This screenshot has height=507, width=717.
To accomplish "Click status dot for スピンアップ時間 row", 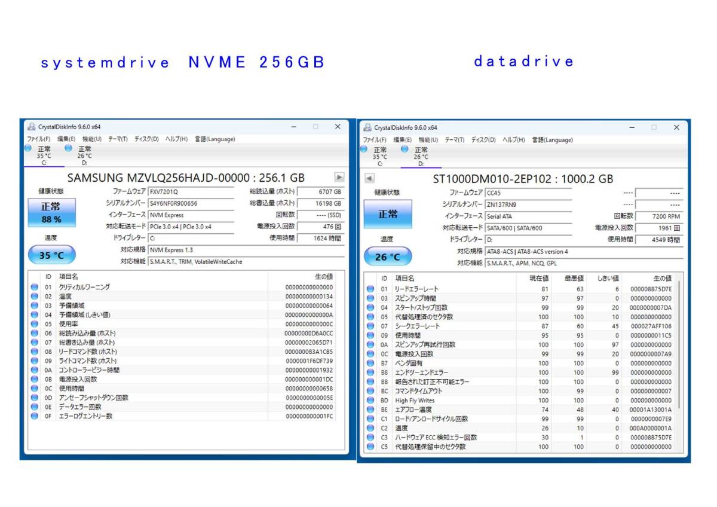I will click(x=370, y=298).
